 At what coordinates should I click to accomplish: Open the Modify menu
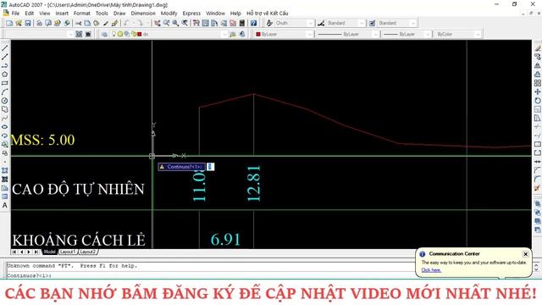[169, 14]
